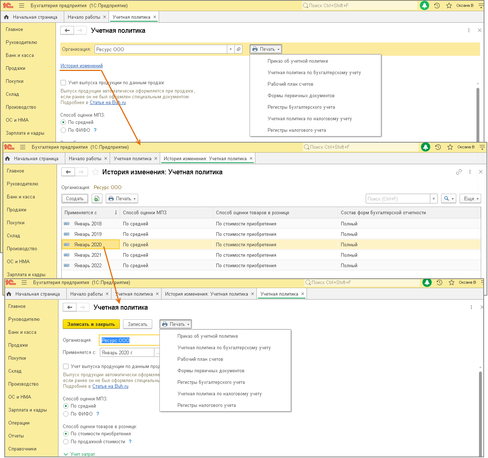Open the magnifier search dropdown in middle window

(x=448, y=199)
